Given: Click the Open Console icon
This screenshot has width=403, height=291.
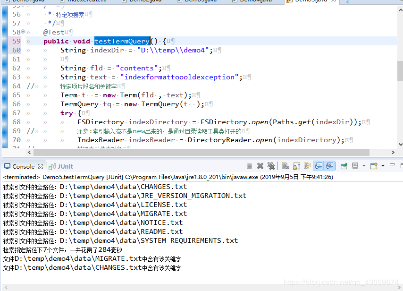Looking at the screenshot, I should (x=374, y=166).
